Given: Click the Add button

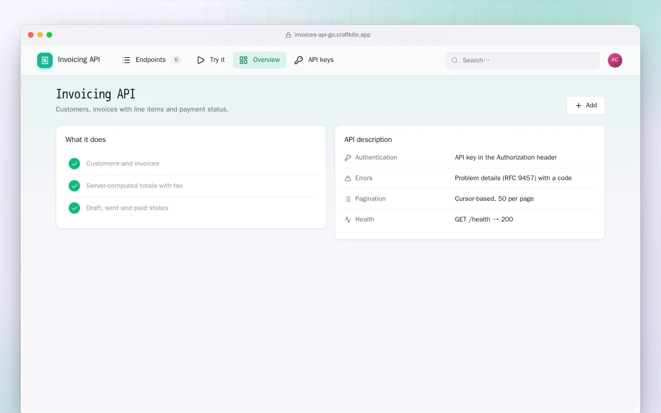Looking at the screenshot, I should (x=586, y=105).
